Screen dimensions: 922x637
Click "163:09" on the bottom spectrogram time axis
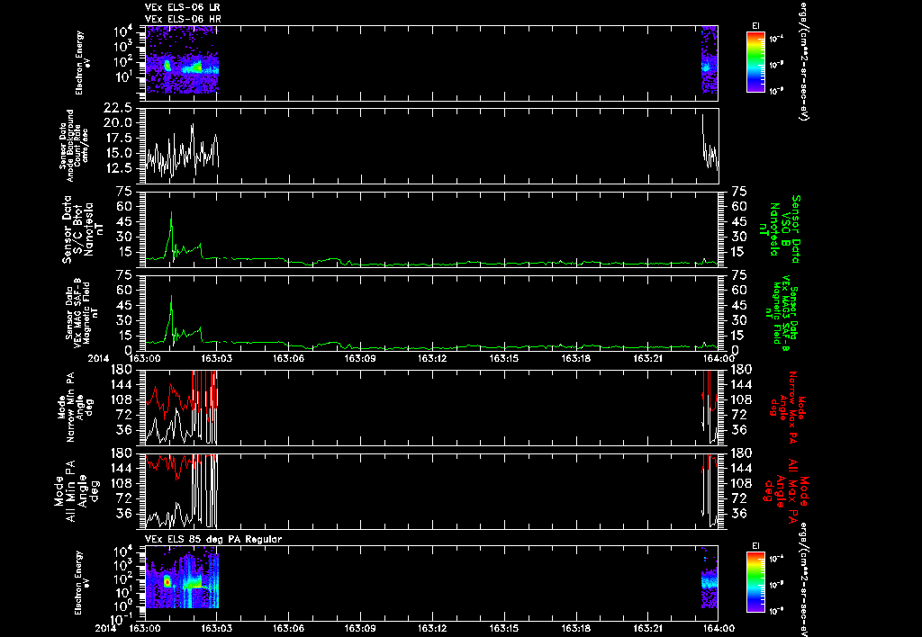360,628
